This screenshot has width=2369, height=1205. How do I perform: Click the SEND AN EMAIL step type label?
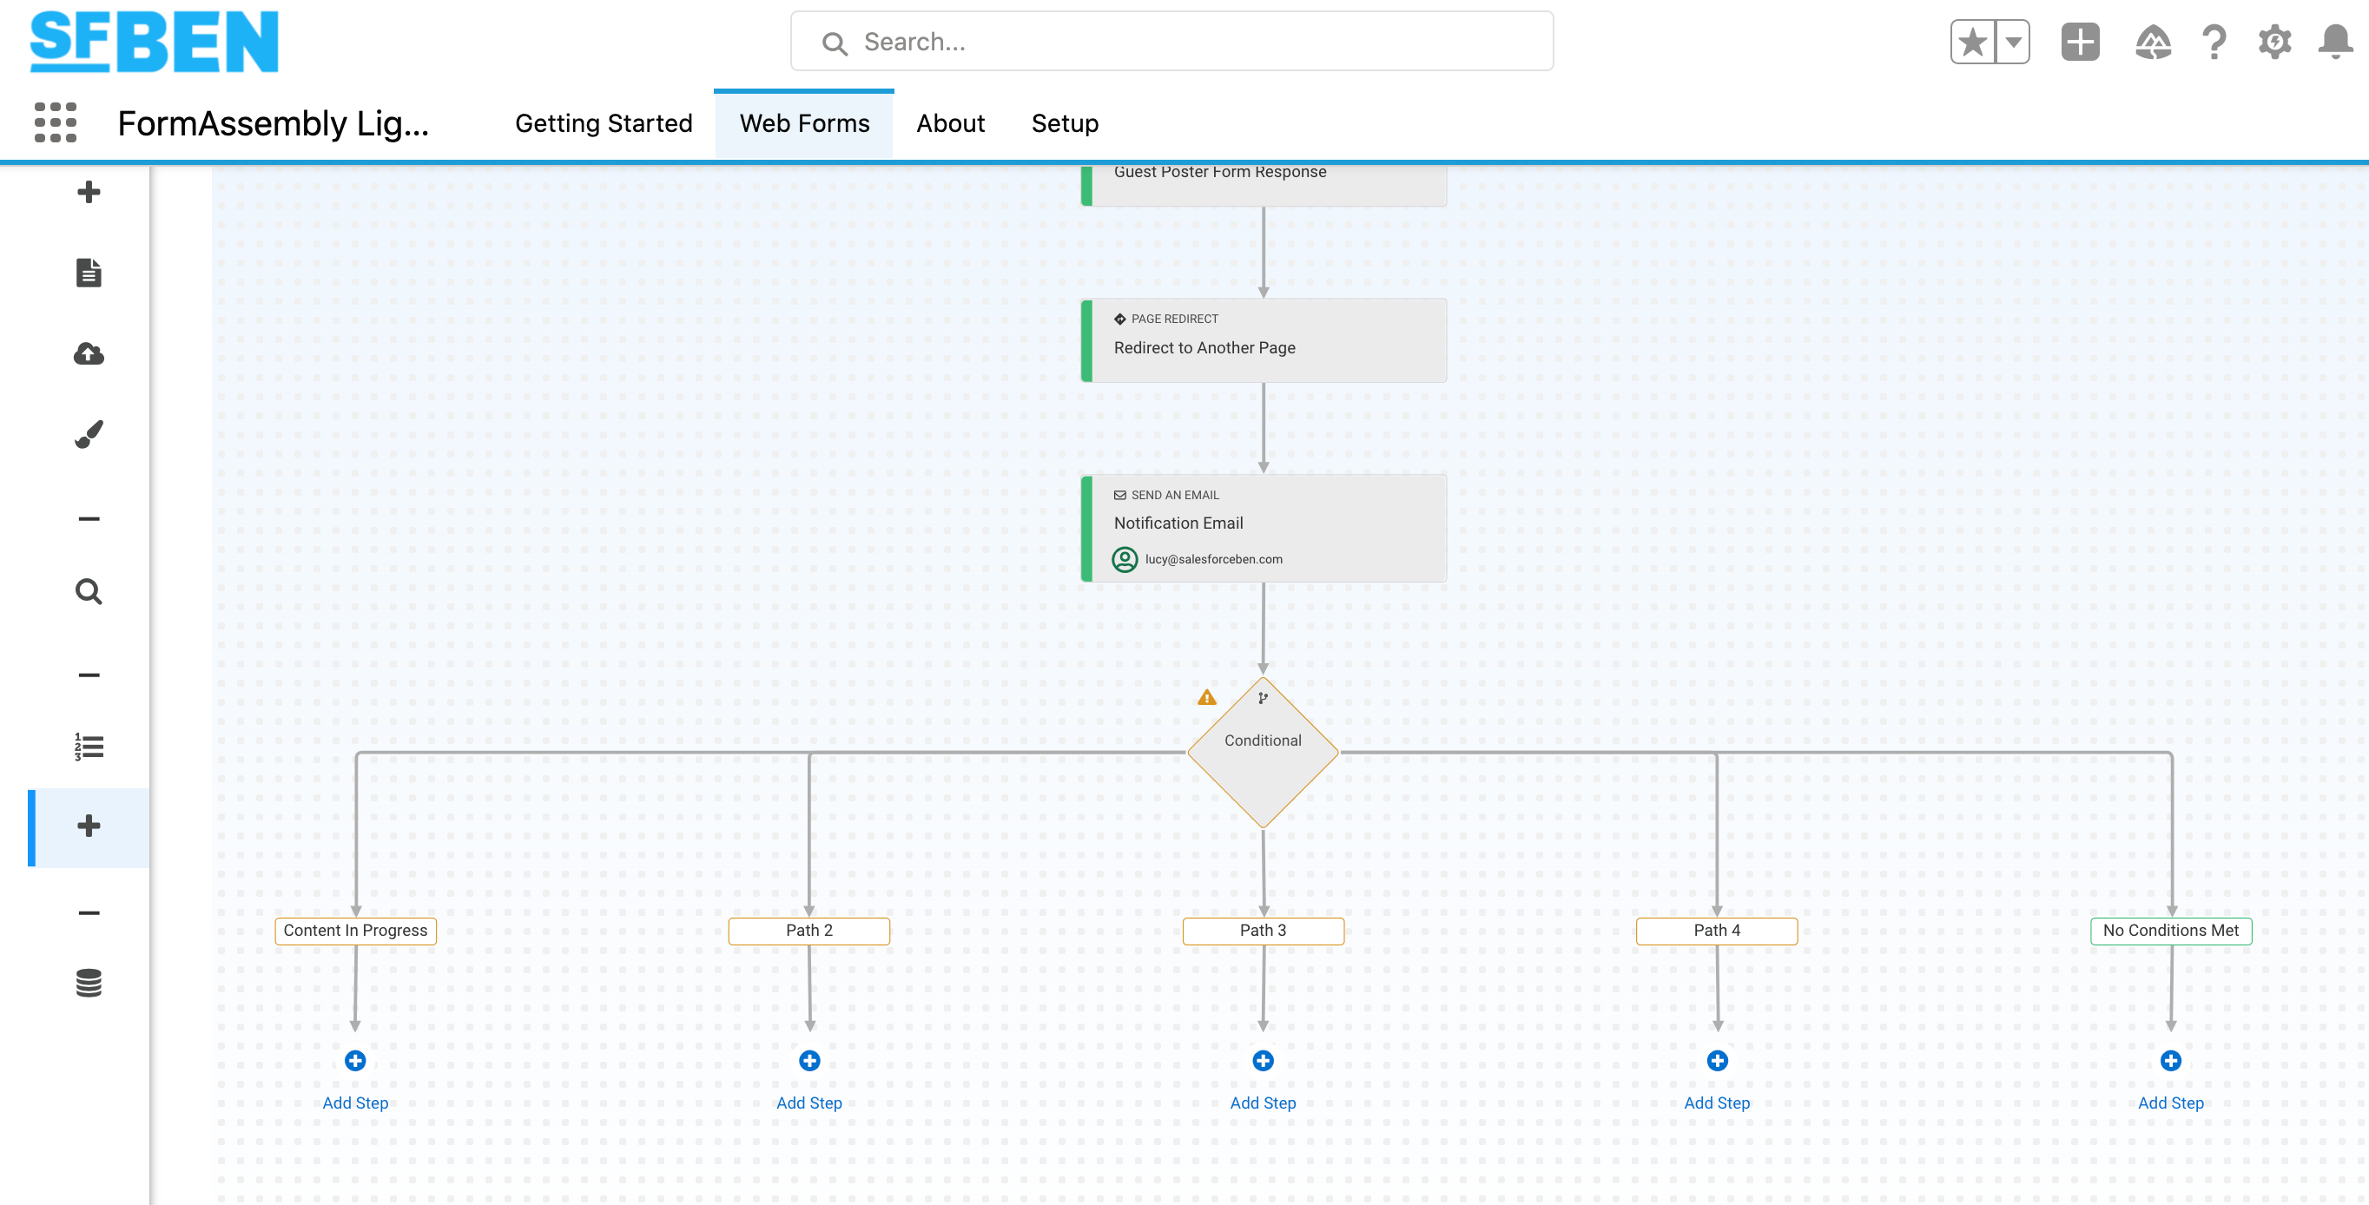1174,495
